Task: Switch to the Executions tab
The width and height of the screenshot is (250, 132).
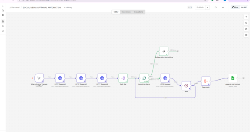Action: coord(126,12)
